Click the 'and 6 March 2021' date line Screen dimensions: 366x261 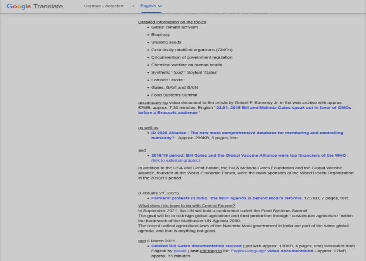point(157,241)
